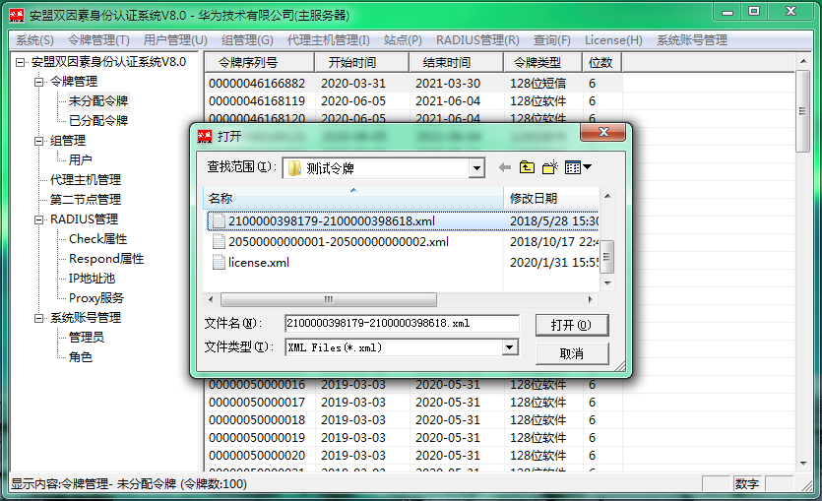Screen dimensions: 822x501
Task: Sort files by 名称 column header
Action: tap(353, 198)
